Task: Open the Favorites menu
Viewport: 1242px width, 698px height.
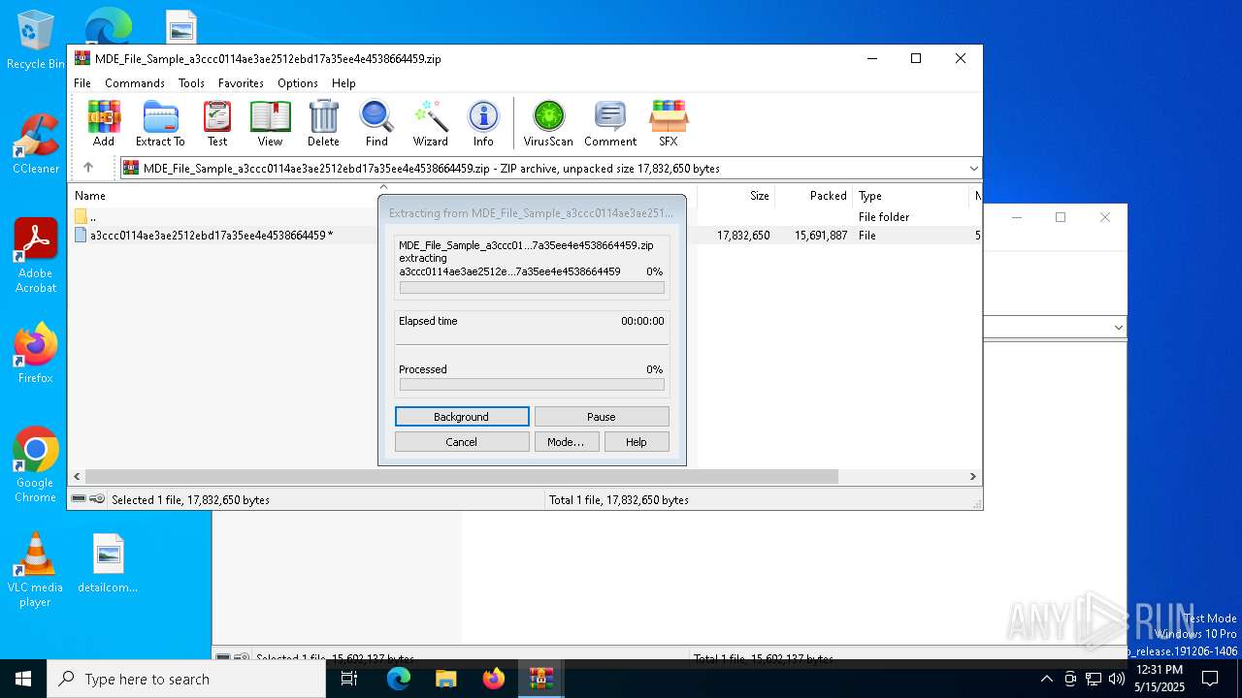Action: click(x=241, y=83)
